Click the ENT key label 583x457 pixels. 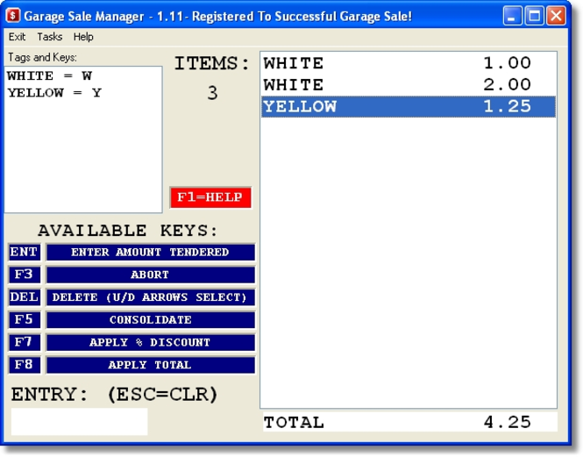coord(25,252)
